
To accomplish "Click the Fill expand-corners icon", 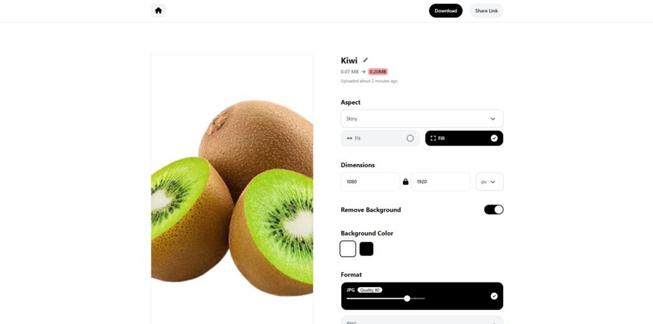I will (433, 138).
